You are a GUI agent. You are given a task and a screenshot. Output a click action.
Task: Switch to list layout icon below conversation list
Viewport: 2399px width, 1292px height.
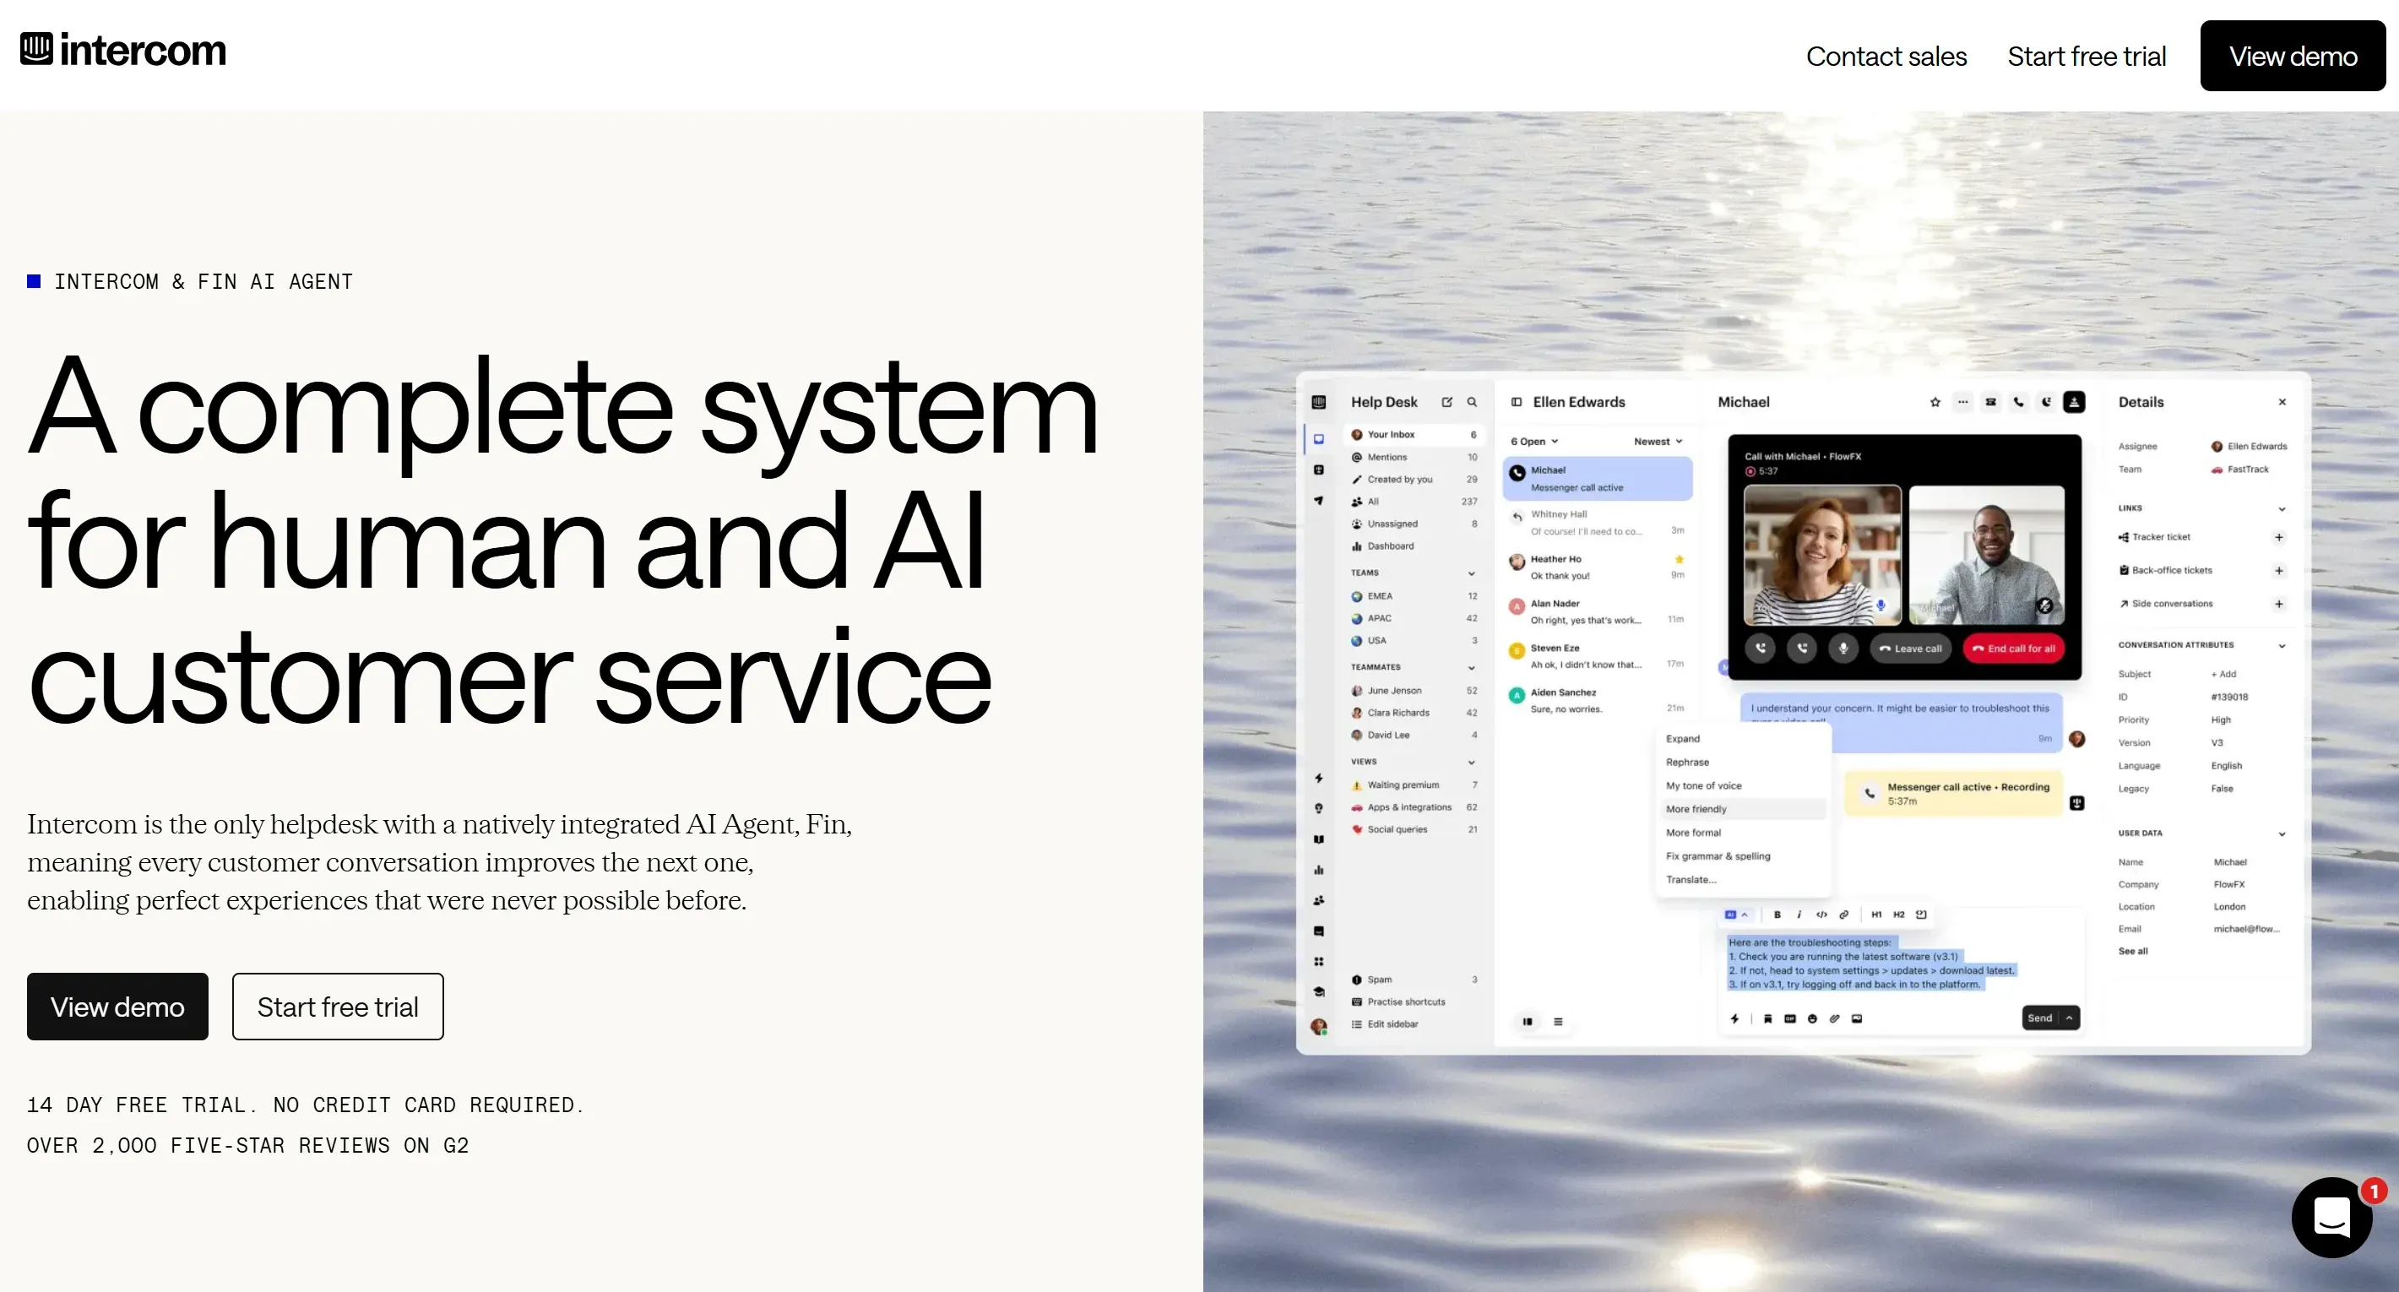click(1558, 1022)
